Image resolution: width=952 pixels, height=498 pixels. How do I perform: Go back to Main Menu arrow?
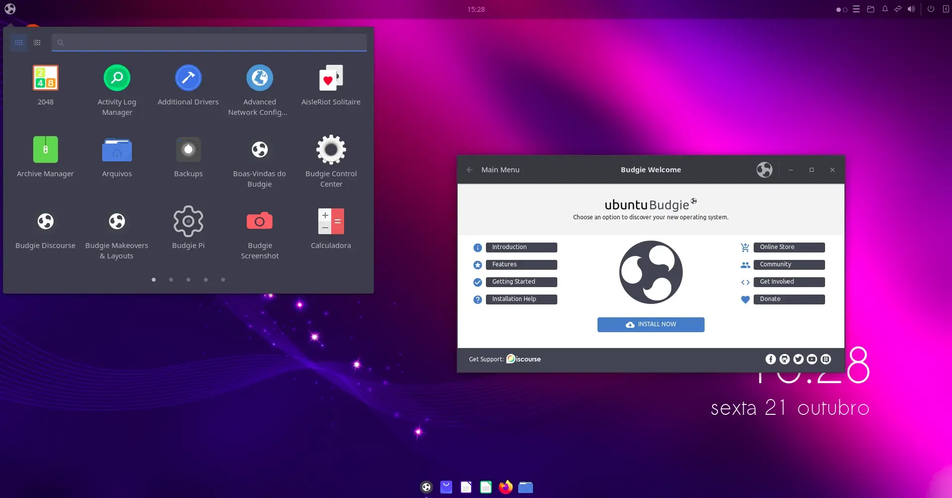click(470, 170)
